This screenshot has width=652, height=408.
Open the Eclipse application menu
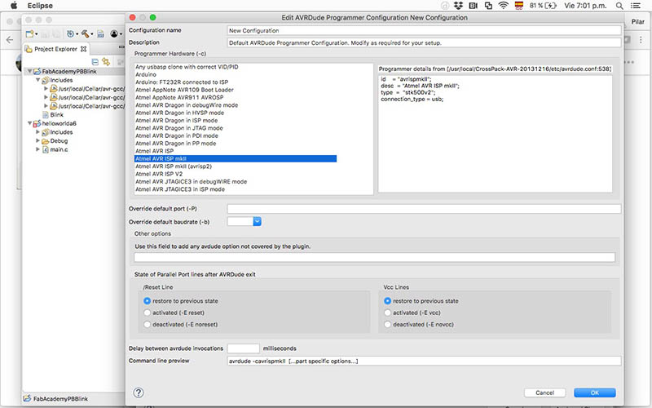pos(40,6)
